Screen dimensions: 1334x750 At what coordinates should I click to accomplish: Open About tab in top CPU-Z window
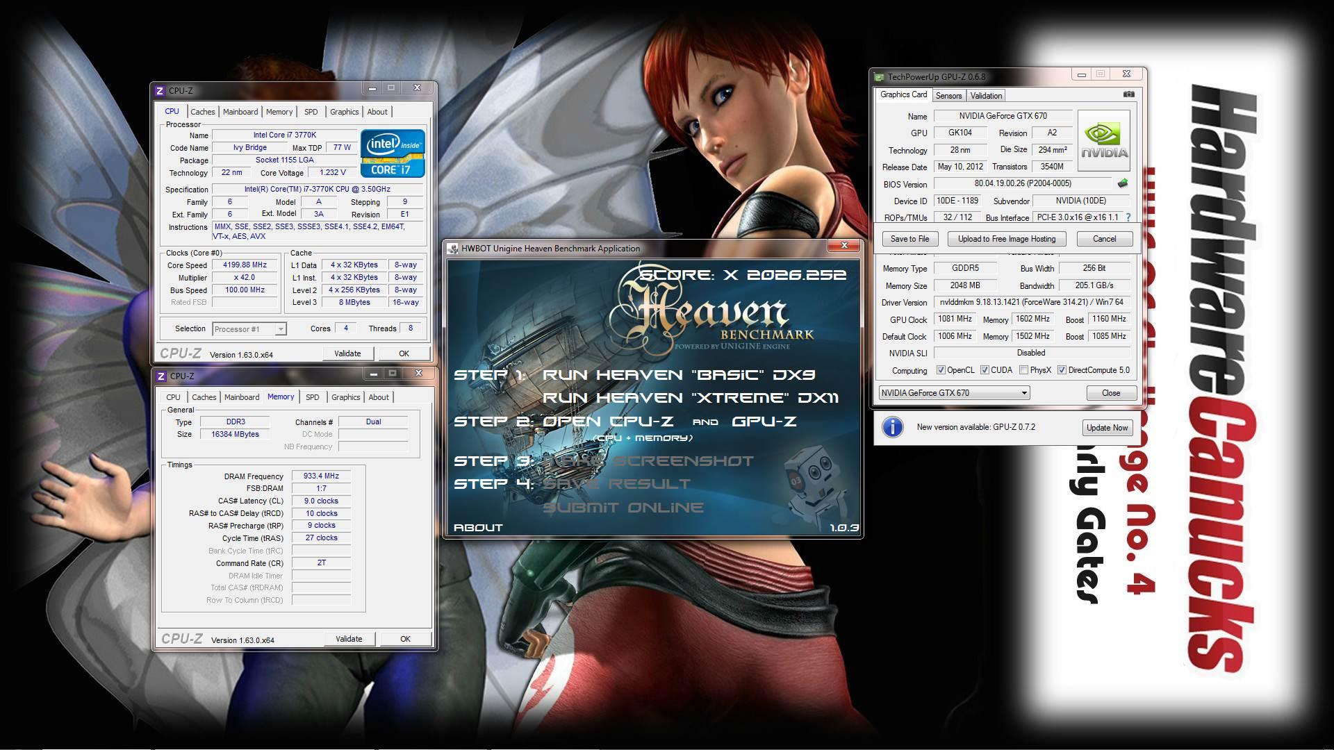(377, 112)
